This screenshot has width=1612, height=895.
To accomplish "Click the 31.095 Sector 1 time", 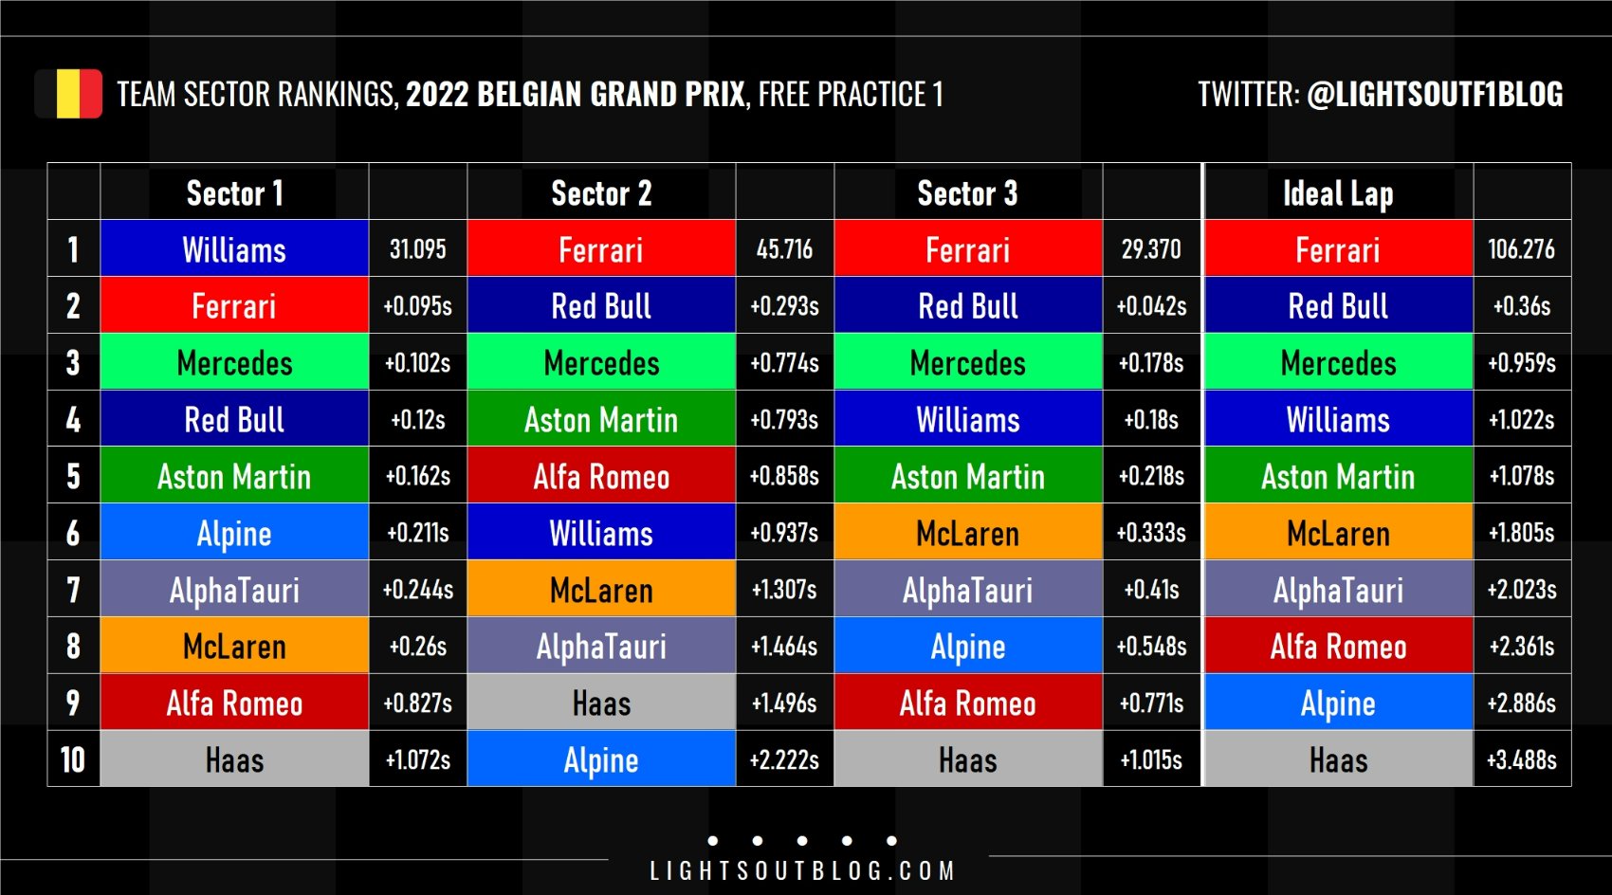I will click(417, 249).
